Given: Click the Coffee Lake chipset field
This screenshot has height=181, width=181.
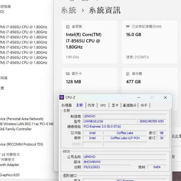Looking at the screenshot, I should click(125, 133).
